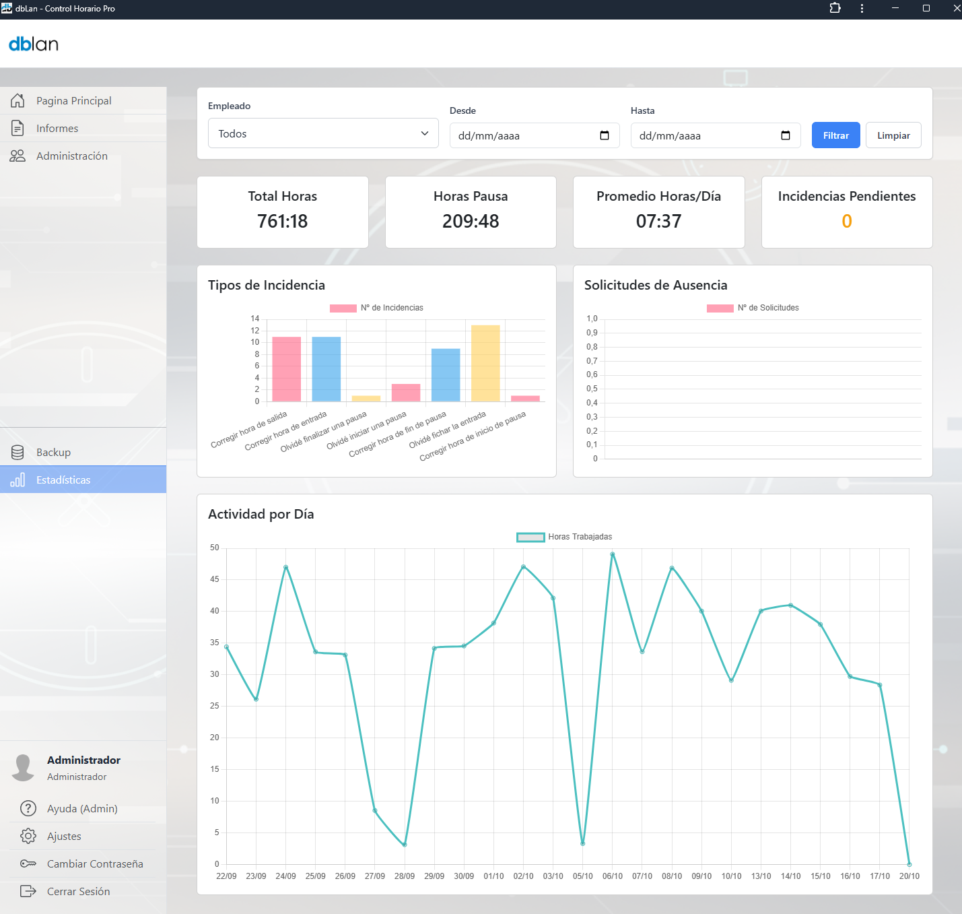Click the users icon beside Administración
The image size is (962, 914).
18,156
